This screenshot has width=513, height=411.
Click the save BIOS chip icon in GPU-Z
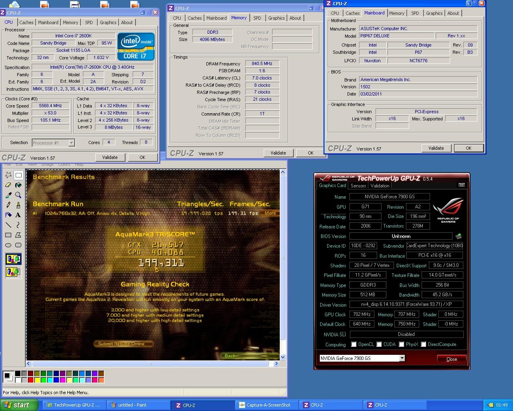[458, 236]
